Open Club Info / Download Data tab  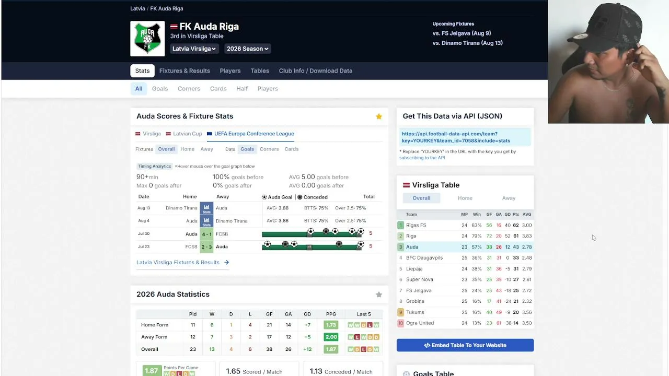(316, 71)
